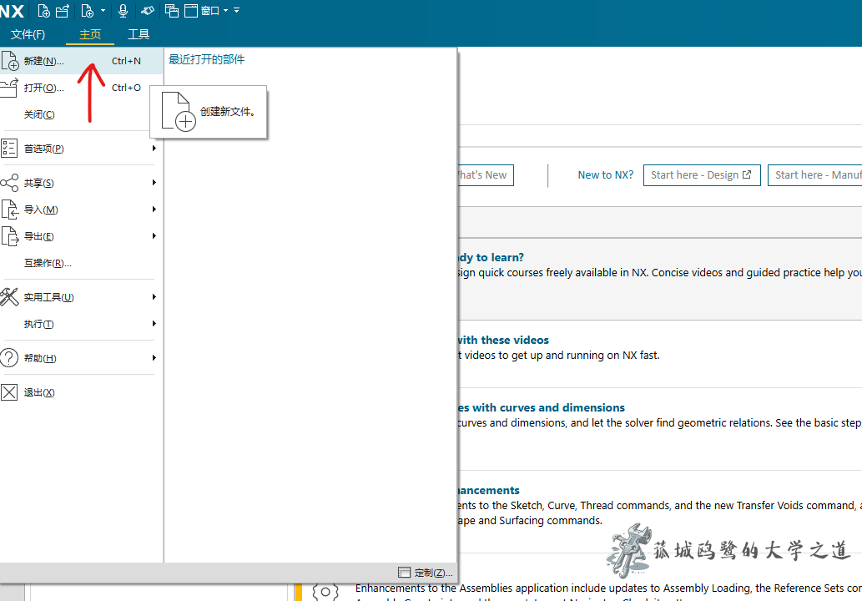Expand the 首选项(P) submenu arrow
This screenshot has width=862, height=601.
(154, 149)
